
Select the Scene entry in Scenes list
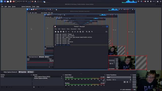pyautogui.click(x=16, y=77)
